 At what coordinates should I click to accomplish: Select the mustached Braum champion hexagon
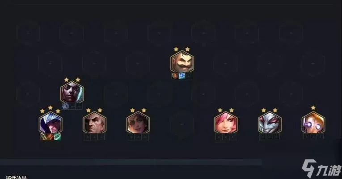click(182, 62)
